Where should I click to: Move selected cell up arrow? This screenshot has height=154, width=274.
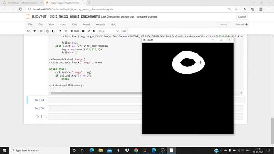(60, 31)
